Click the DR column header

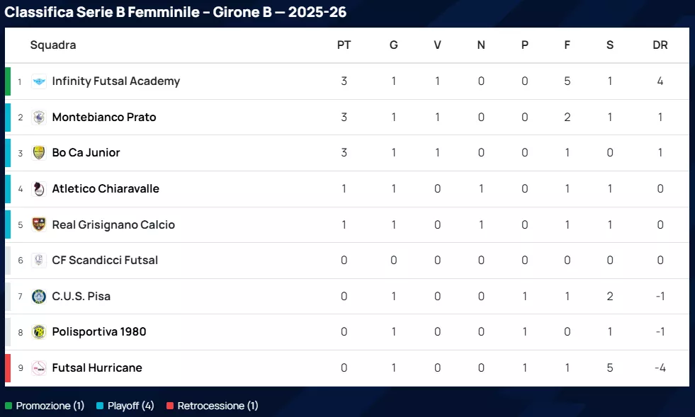(x=660, y=45)
